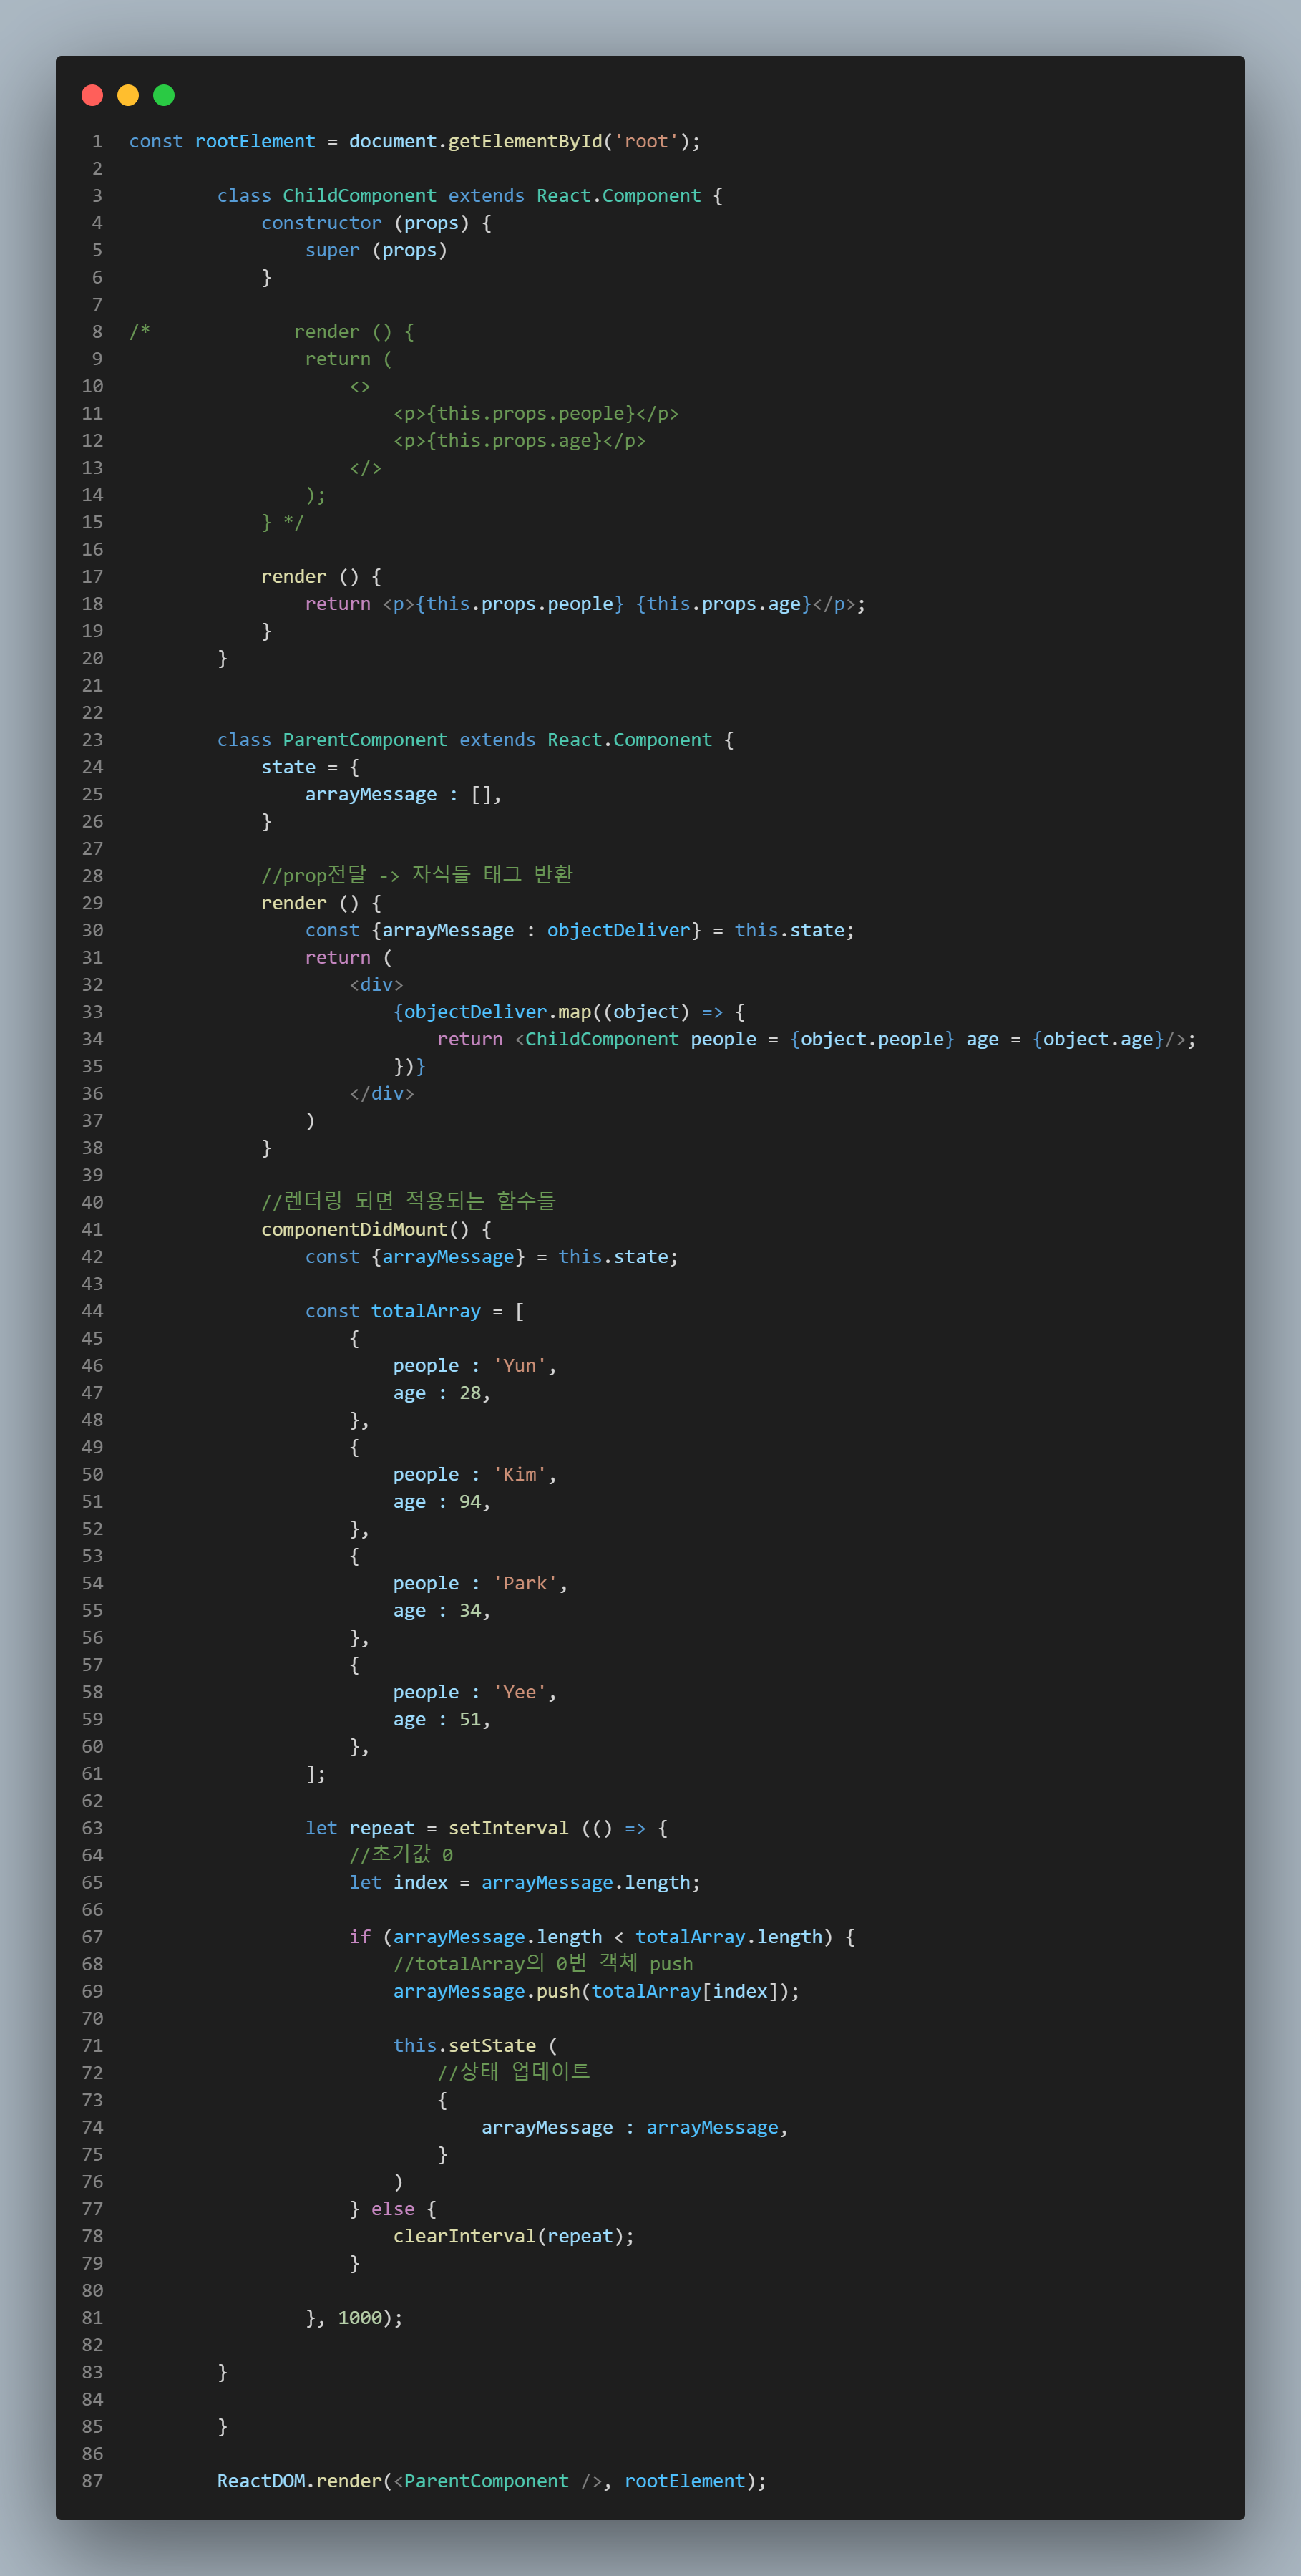
Task: Click the age value 94
Action: (x=469, y=1502)
